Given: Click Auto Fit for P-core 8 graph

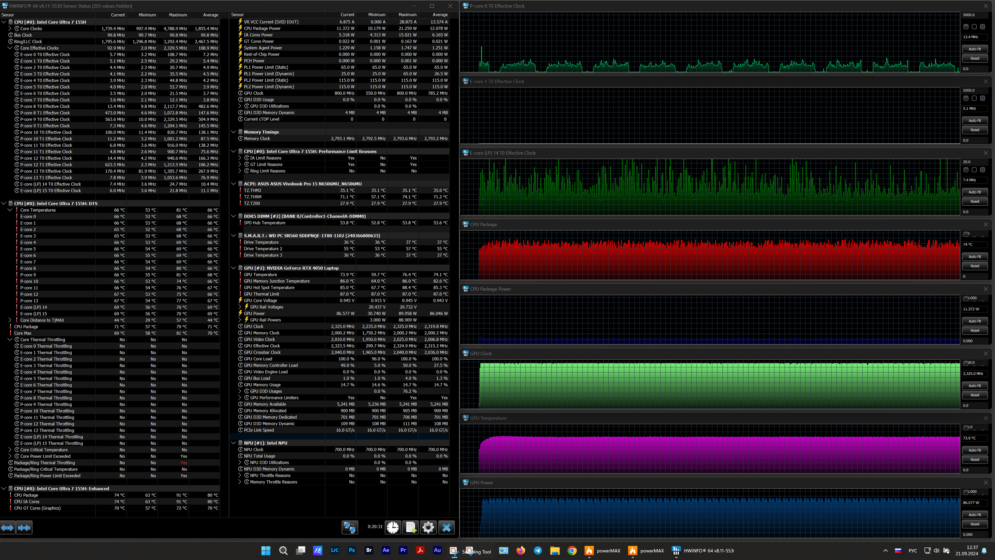Looking at the screenshot, I should pos(974,49).
